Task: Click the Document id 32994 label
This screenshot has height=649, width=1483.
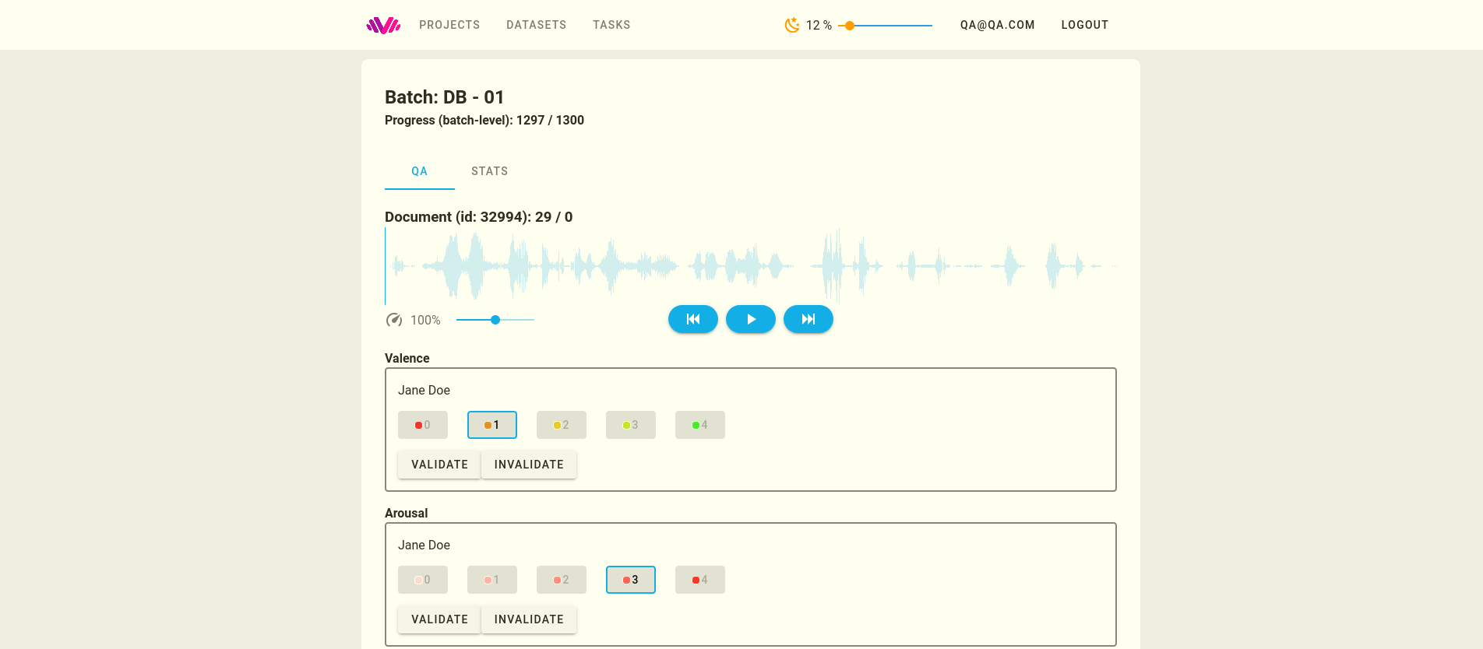Action: pos(479,217)
